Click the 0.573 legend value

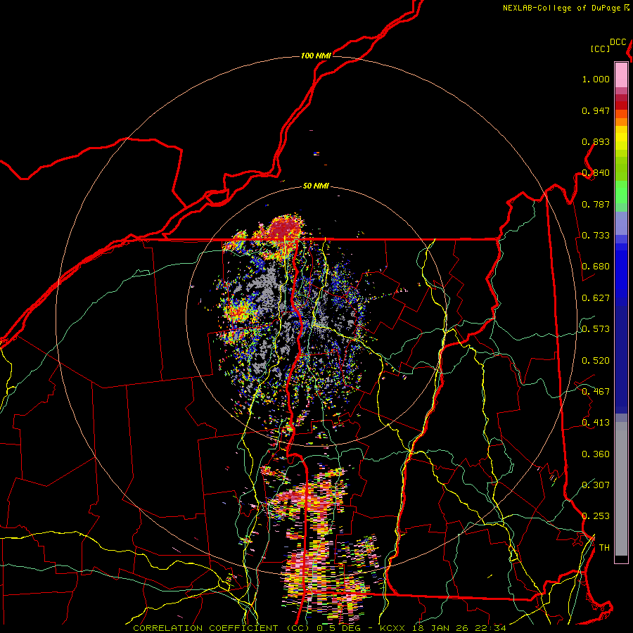click(596, 329)
